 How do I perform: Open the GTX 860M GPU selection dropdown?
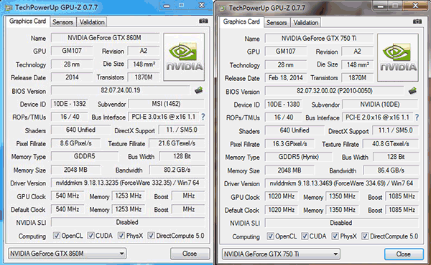(x=67, y=254)
